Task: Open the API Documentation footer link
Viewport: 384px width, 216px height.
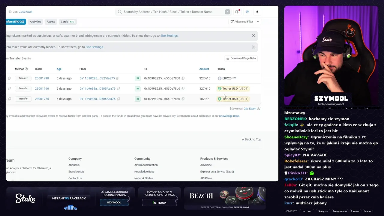Action: [146, 165]
